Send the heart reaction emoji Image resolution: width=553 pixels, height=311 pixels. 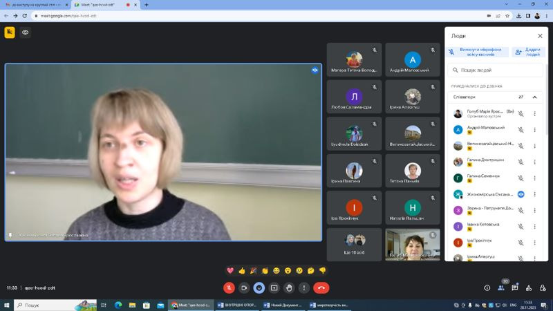(230, 270)
